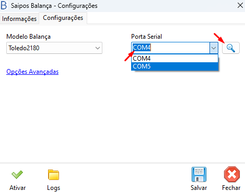
Task: Click the Toledo2180 model combo box
Action: pyautogui.click(x=54, y=48)
